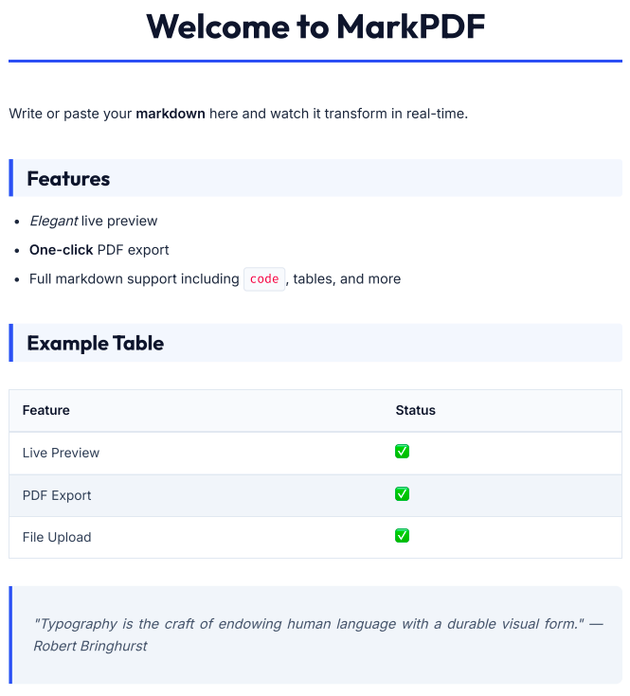This screenshot has height=696, width=630.
Task: Click the blue rule beneath the title
Action: pos(315,61)
